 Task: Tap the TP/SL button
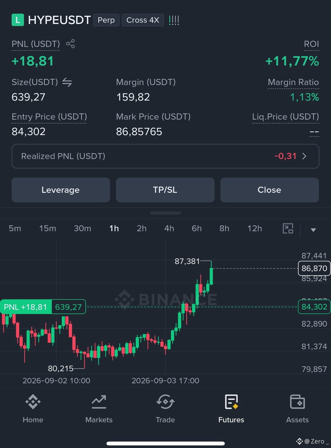click(x=165, y=190)
